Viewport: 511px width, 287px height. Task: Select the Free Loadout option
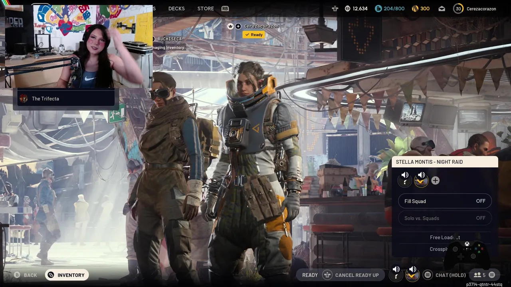[445, 237]
